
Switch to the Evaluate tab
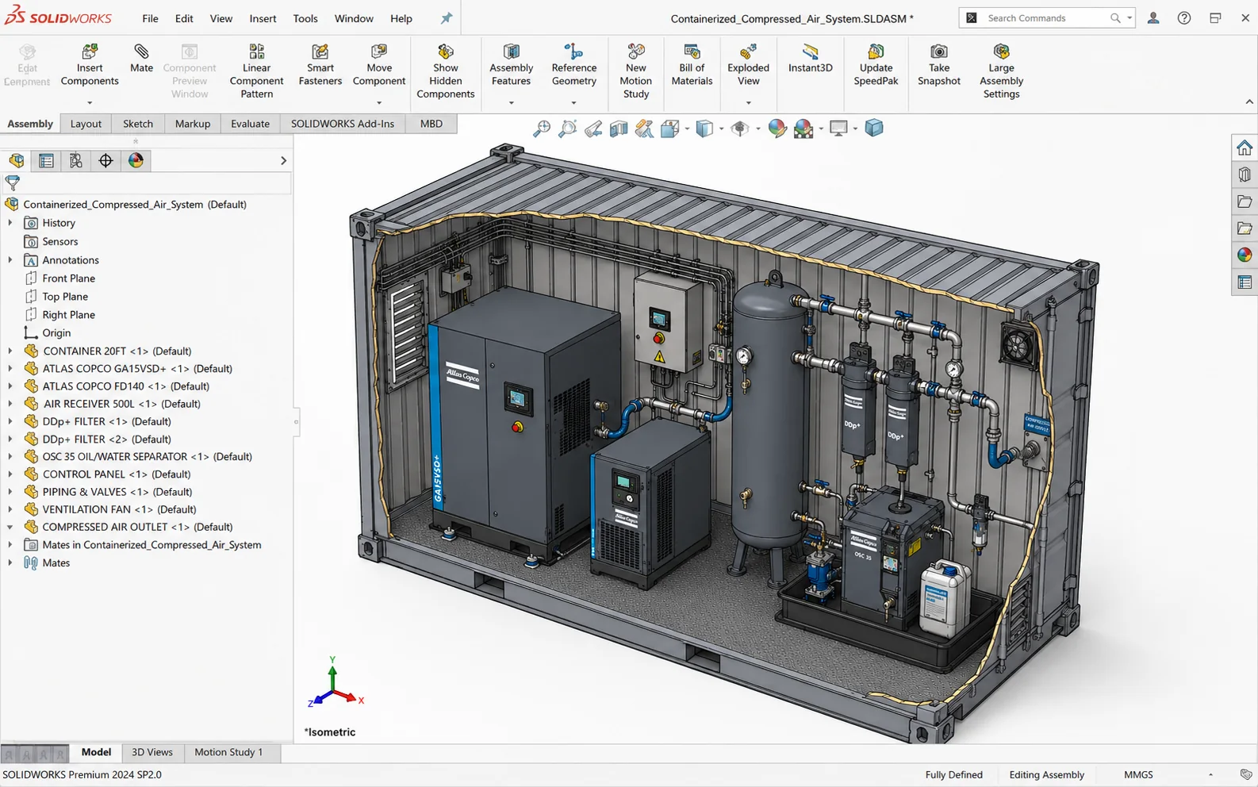pyautogui.click(x=250, y=124)
